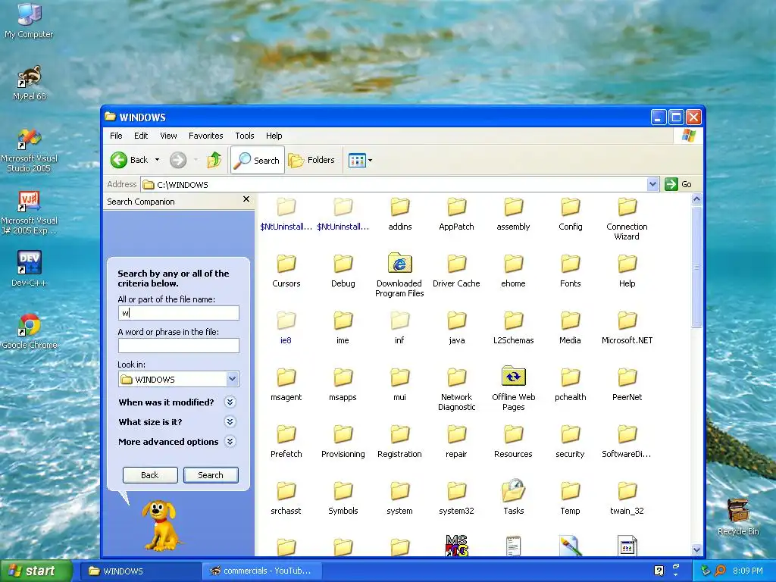Image resolution: width=776 pixels, height=582 pixels.
Task: Open the Favorites menu
Action: click(206, 136)
